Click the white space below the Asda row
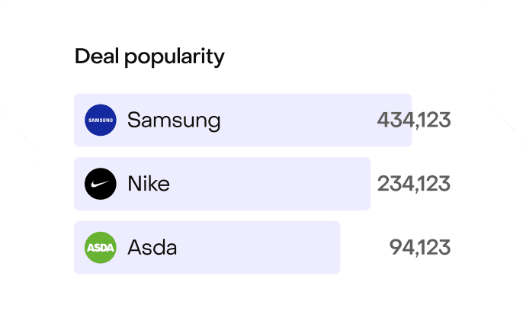The height and width of the screenshot is (318, 526). 259,294
